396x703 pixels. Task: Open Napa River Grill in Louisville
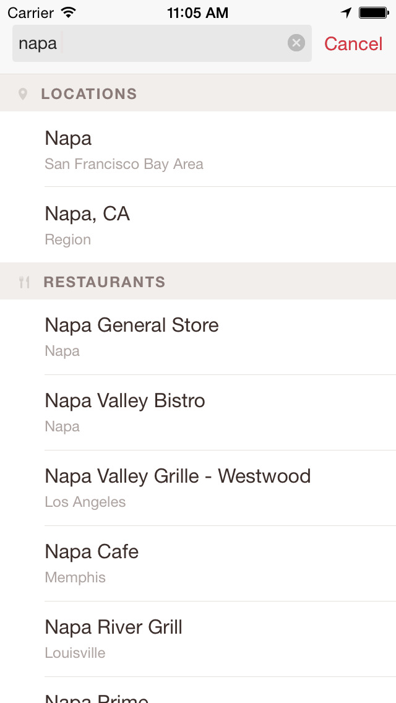pos(198,639)
